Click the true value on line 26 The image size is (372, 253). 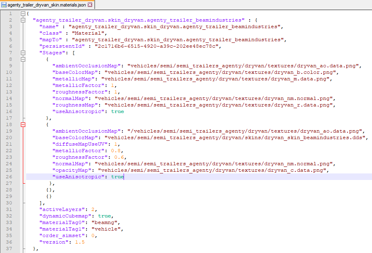(117, 177)
